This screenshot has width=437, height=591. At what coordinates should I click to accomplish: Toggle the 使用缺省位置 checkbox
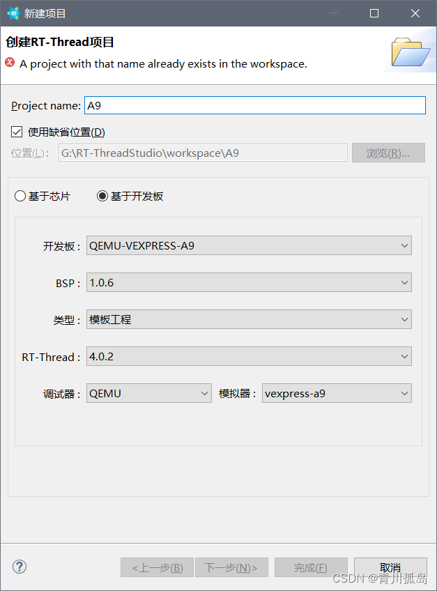[x=17, y=132]
